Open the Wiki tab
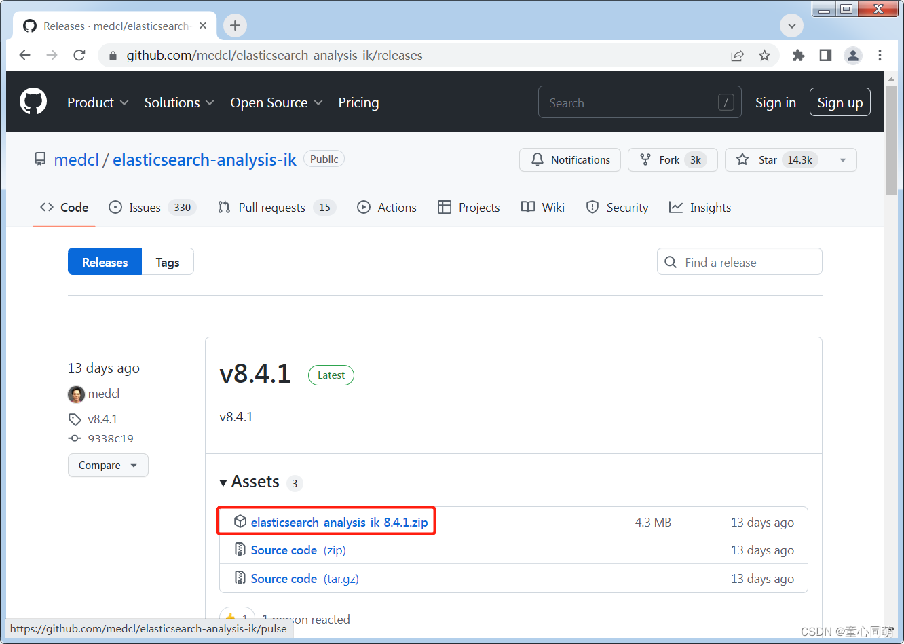This screenshot has height=644, width=904. click(x=543, y=208)
